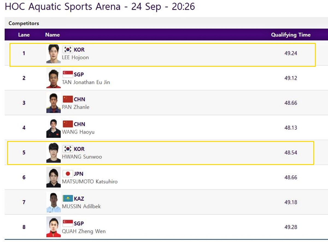Click the Singapore flag beside QUAH Zheng Wen
Image resolution: width=328 pixels, height=242 pixels.
click(68, 223)
